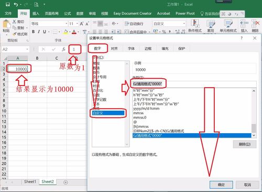Select the 会计专用 category
Viewport: 262px width, 192px height.
pyautogui.click(x=100, y=77)
